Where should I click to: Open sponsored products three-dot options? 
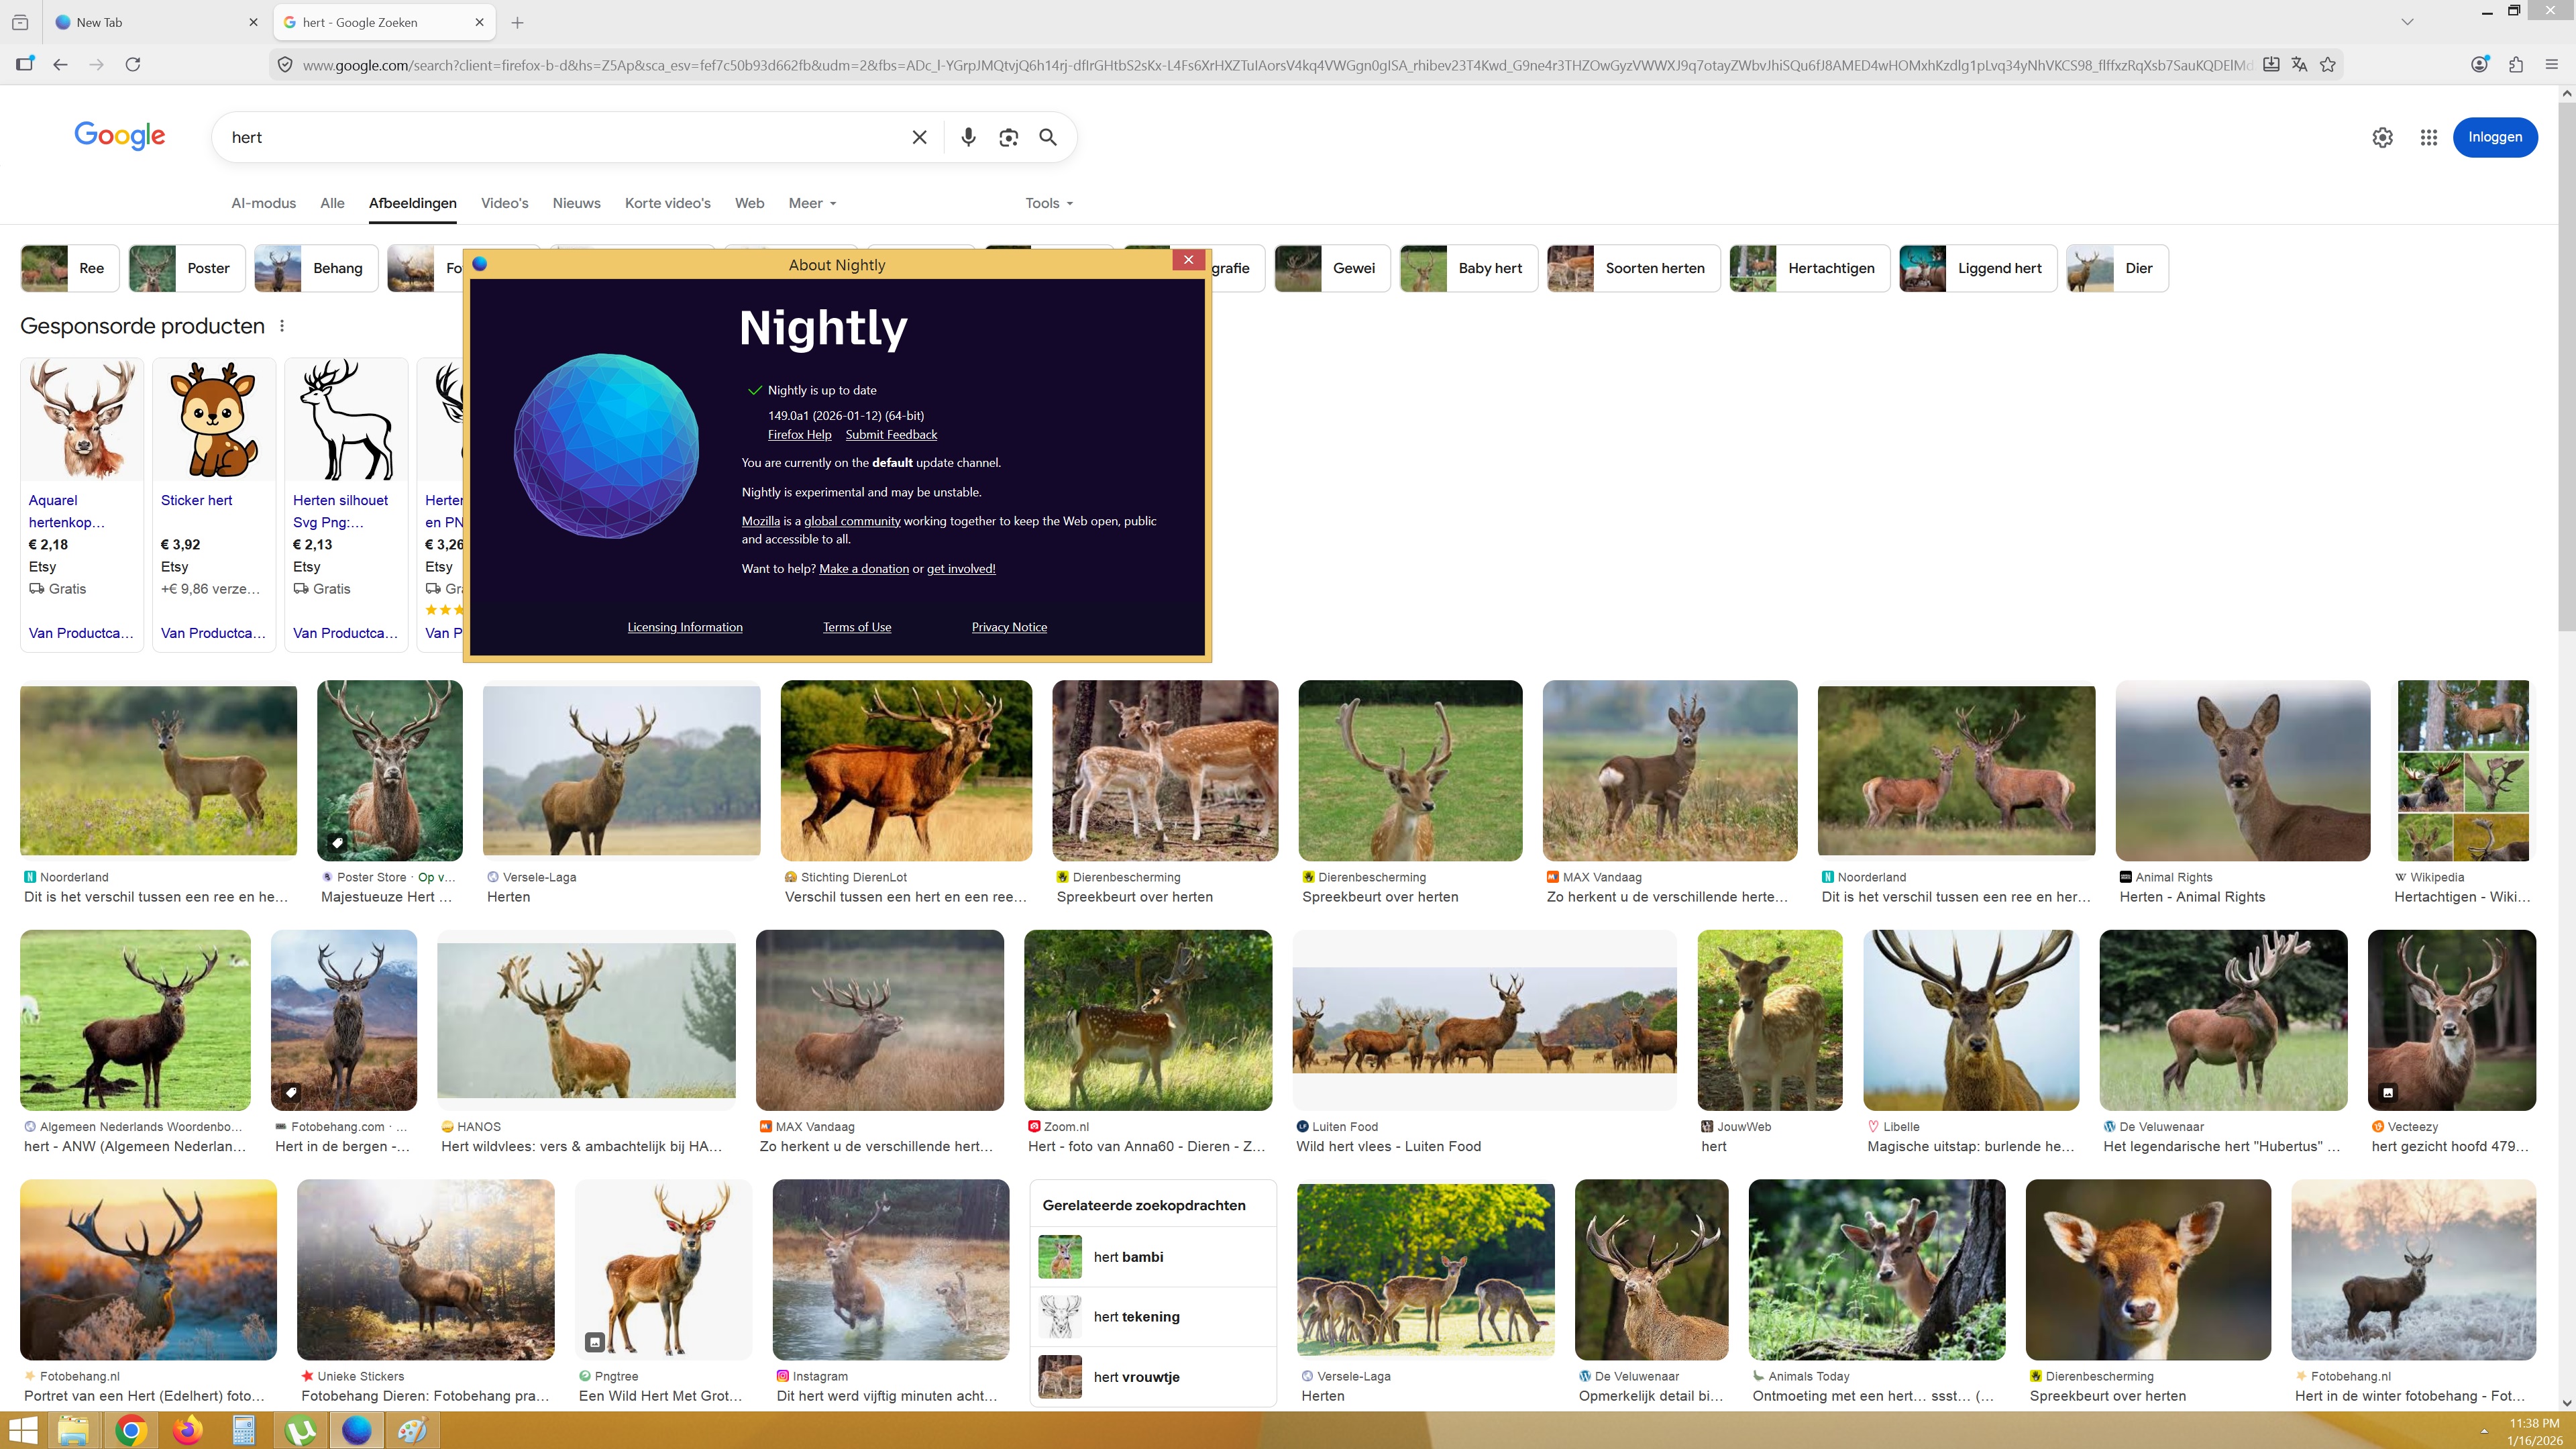coord(282,326)
